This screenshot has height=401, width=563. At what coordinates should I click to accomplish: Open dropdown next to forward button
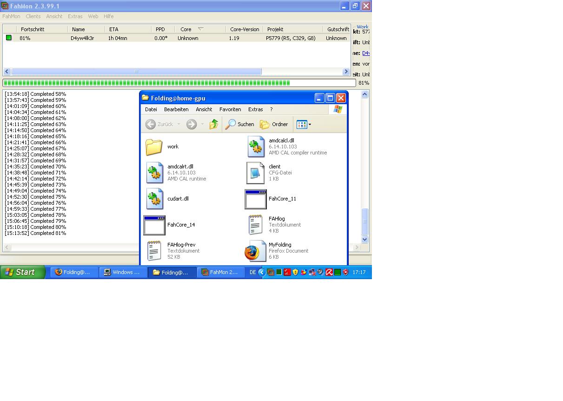202,124
